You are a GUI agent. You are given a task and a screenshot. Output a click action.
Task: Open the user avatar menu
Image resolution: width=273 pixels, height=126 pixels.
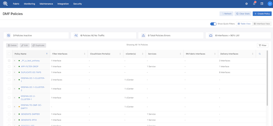pyautogui.click(x=270, y=4)
